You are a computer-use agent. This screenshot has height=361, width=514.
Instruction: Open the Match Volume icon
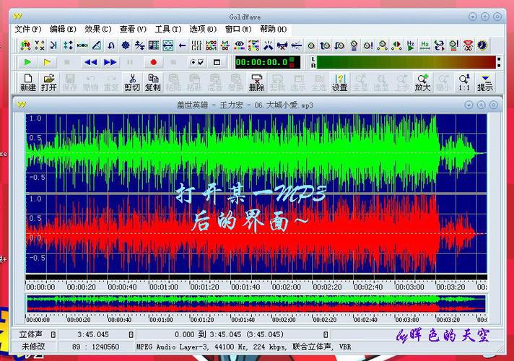(354, 45)
